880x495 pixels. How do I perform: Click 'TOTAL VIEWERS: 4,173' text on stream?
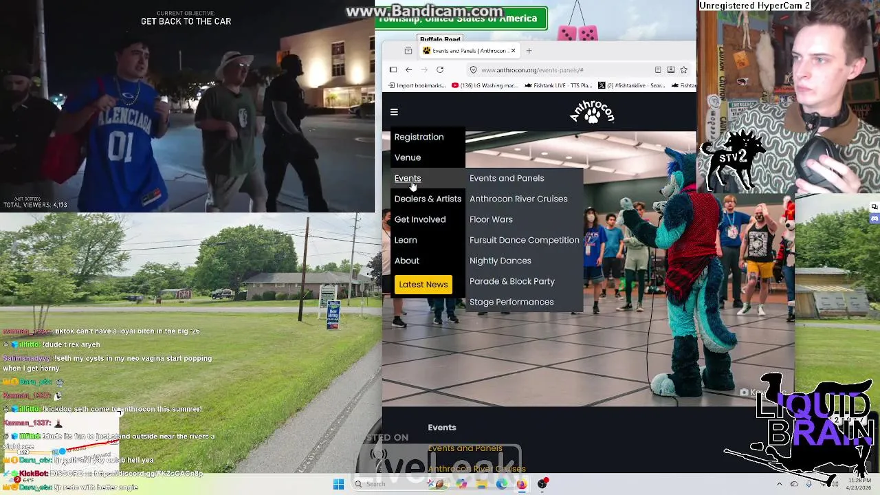tap(35, 205)
